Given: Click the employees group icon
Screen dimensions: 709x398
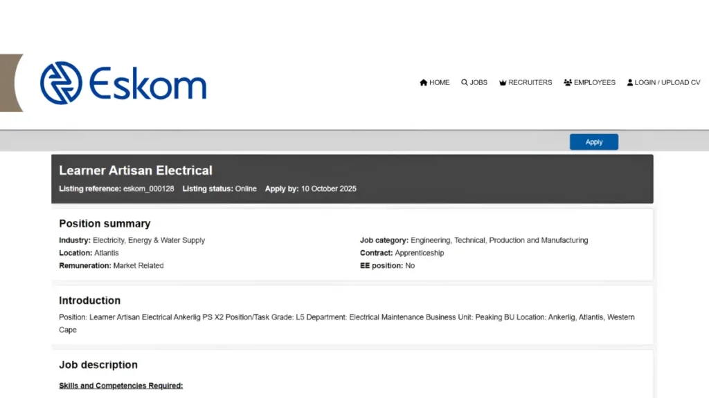Looking at the screenshot, I should coord(568,83).
